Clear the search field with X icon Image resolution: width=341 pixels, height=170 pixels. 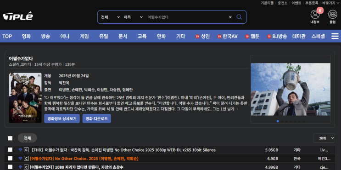(230, 17)
